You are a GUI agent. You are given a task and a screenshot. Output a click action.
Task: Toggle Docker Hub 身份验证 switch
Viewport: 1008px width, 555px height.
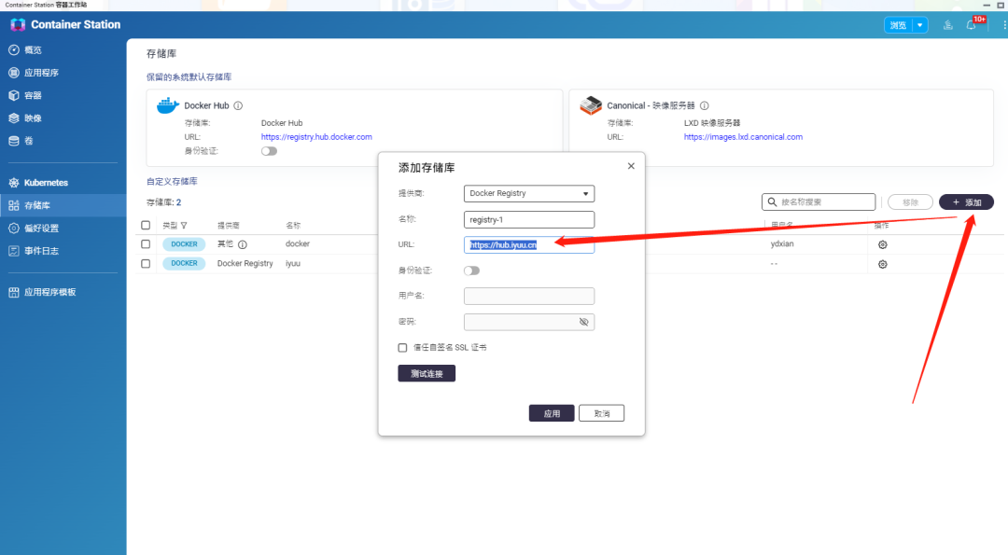point(269,150)
